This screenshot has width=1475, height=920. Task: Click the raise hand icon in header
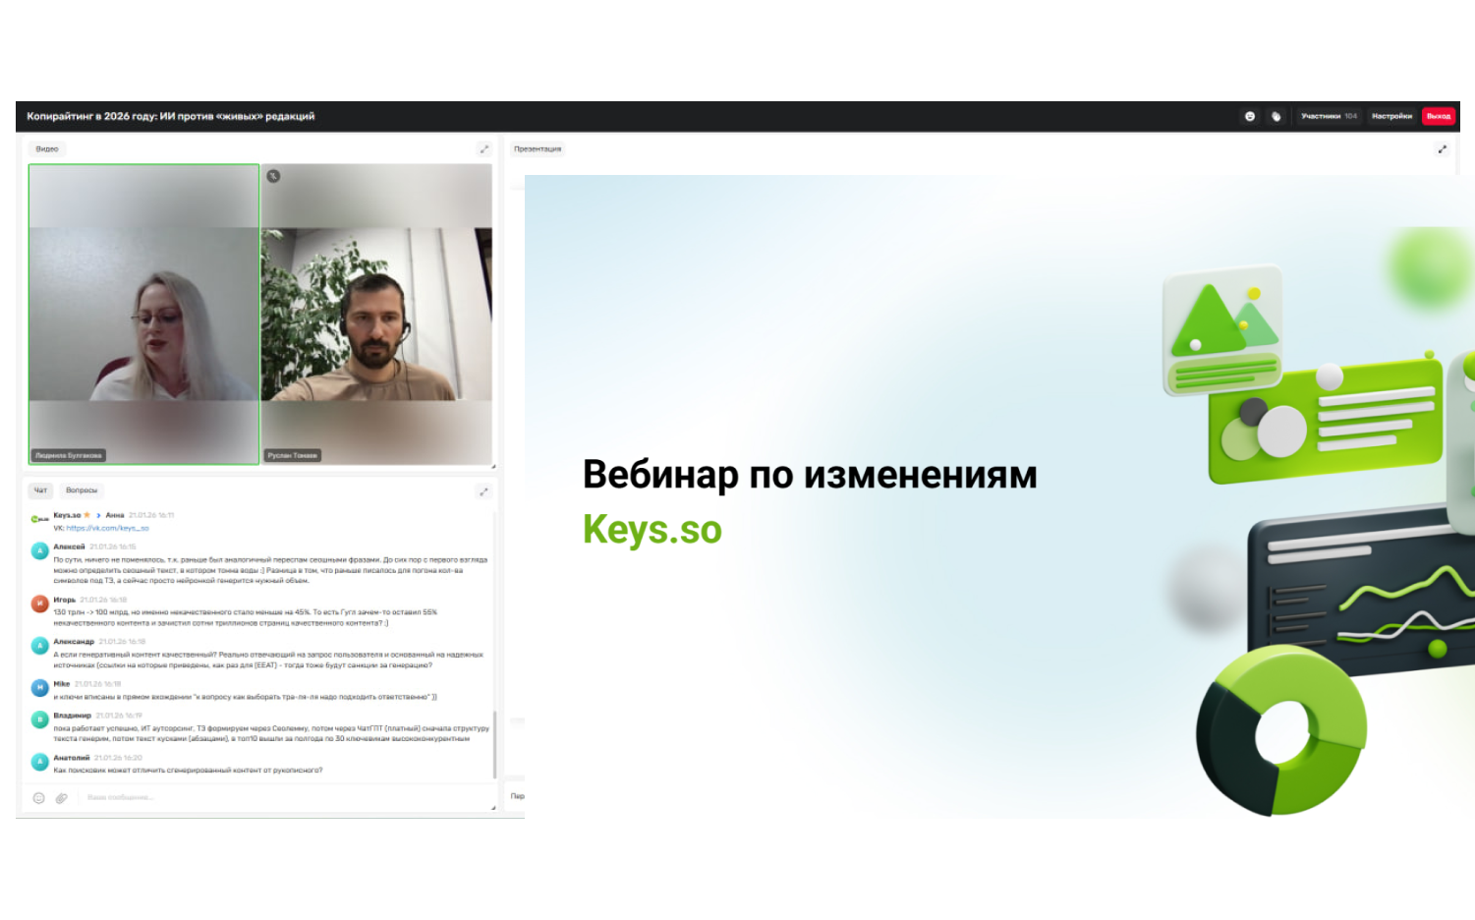pyautogui.click(x=1276, y=116)
